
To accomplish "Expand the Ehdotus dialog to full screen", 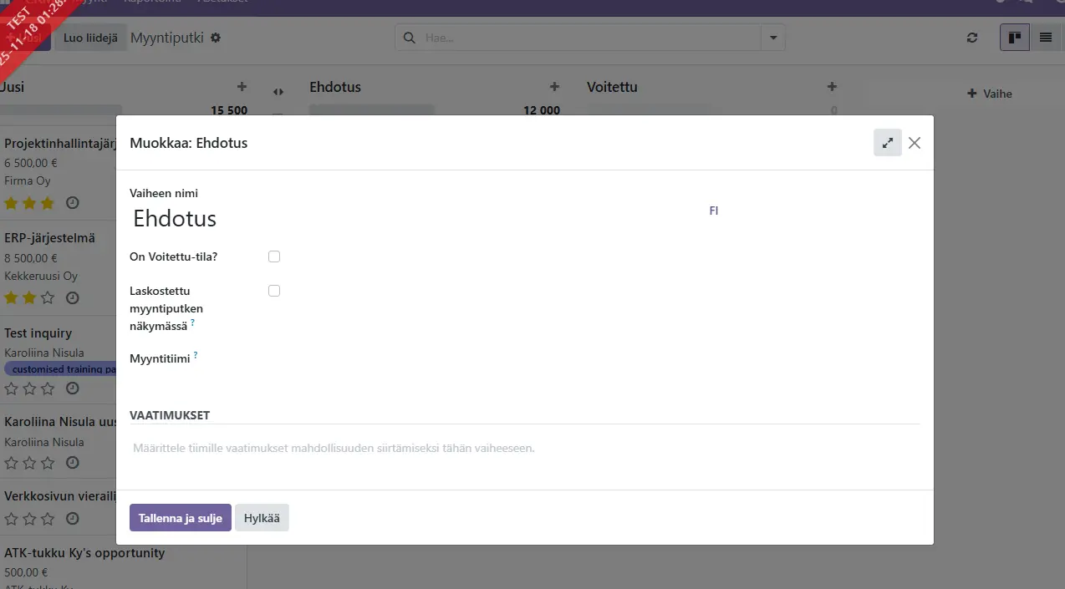I will pyautogui.click(x=887, y=143).
